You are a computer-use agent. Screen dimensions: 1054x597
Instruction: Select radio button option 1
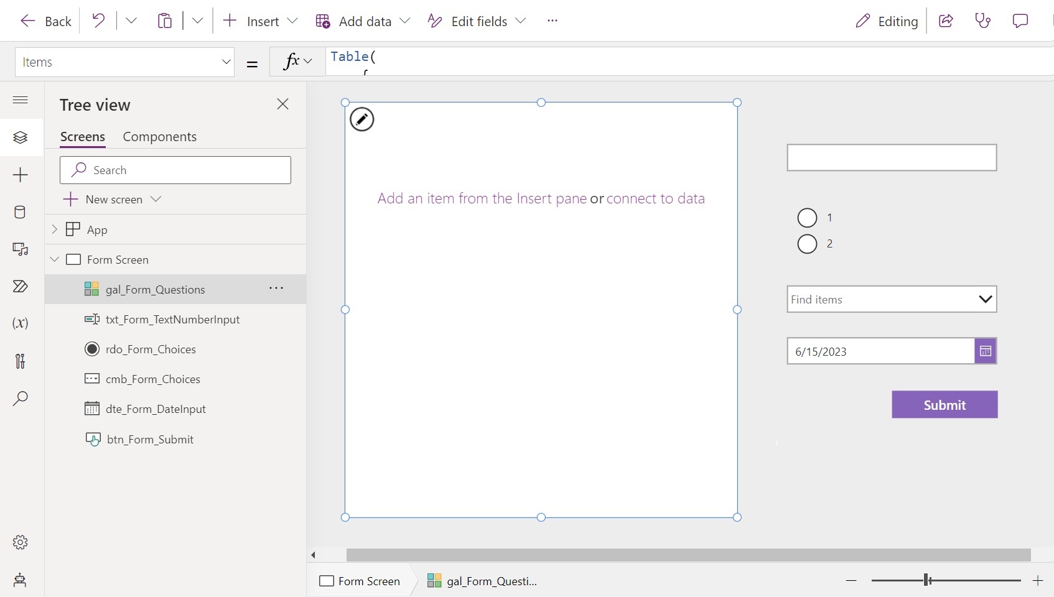pos(806,218)
